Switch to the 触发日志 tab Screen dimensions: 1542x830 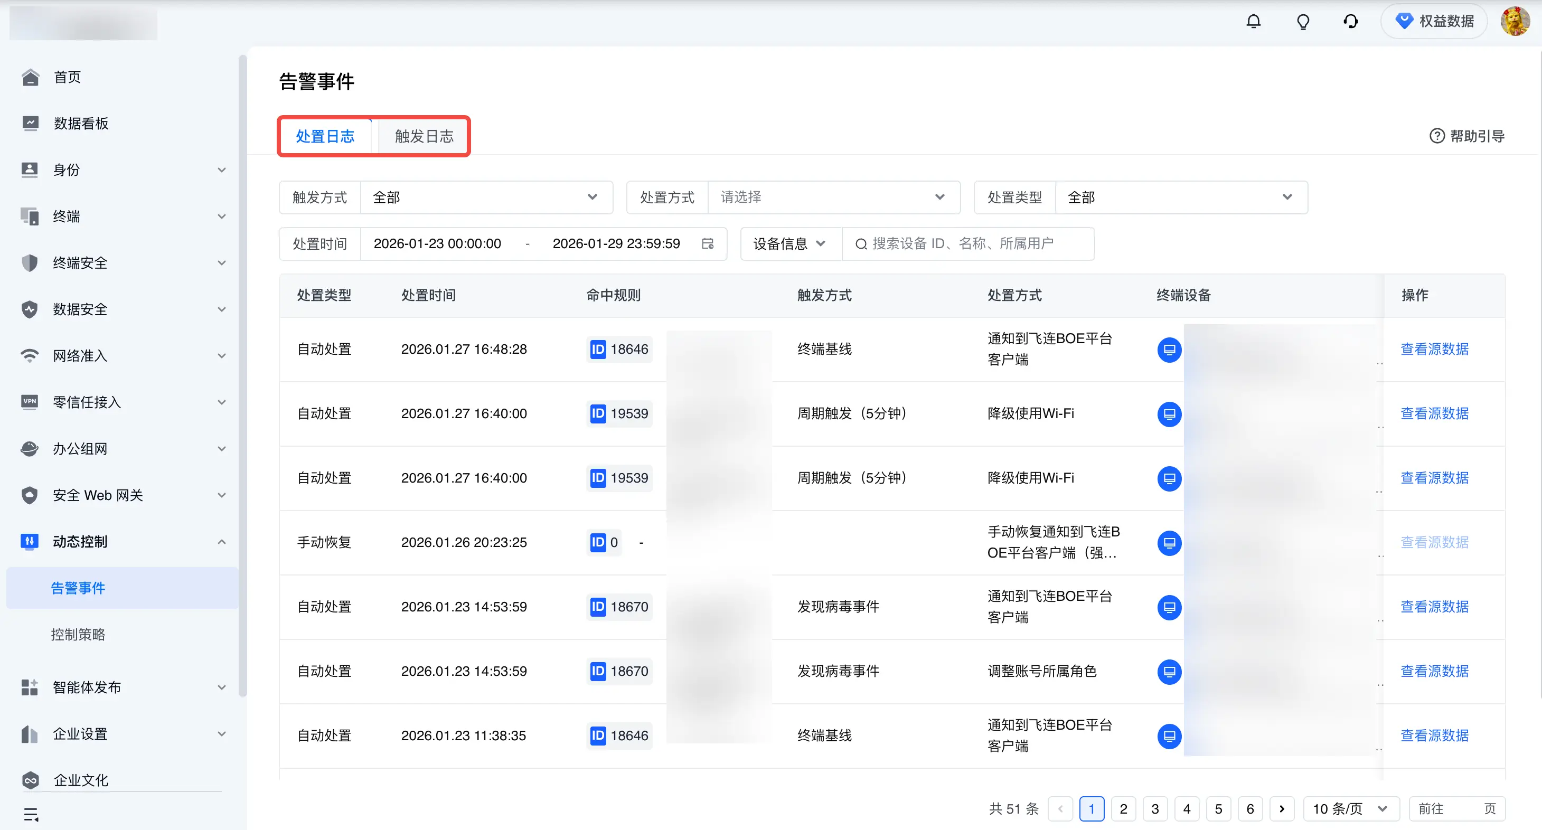pyautogui.click(x=424, y=136)
